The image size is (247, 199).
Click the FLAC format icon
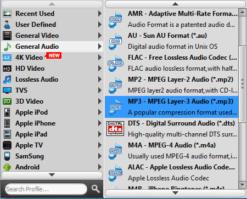(x=115, y=63)
